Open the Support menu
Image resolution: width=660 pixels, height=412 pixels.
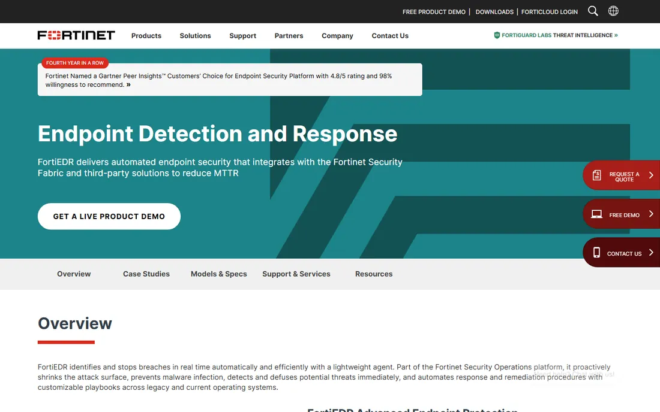pyautogui.click(x=242, y=36)
